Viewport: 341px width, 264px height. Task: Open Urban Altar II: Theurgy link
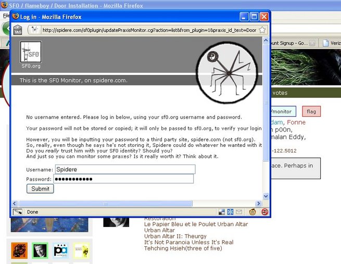click(175, 236)
